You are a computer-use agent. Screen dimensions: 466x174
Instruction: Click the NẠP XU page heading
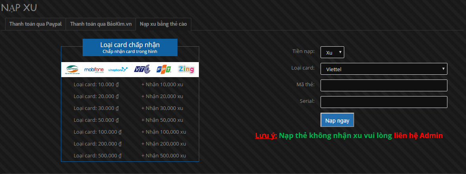point(19,8)
